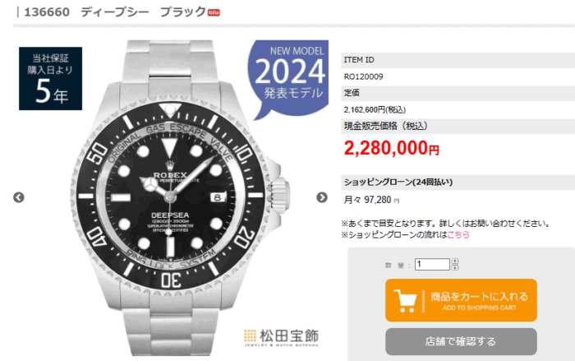Viewport: 575px width, 361px height.
Task: Click the NEW MODEL 2024 speech bubble
Action: click(288, 78)
